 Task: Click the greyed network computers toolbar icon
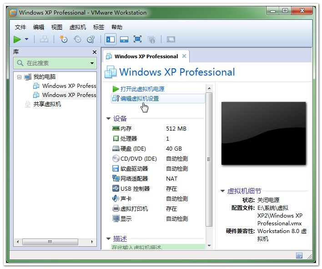tap(44, 39)
